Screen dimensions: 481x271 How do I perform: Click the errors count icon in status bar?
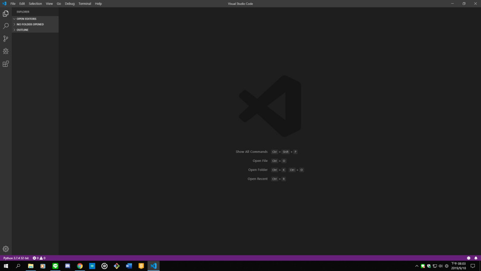(34, 258)
